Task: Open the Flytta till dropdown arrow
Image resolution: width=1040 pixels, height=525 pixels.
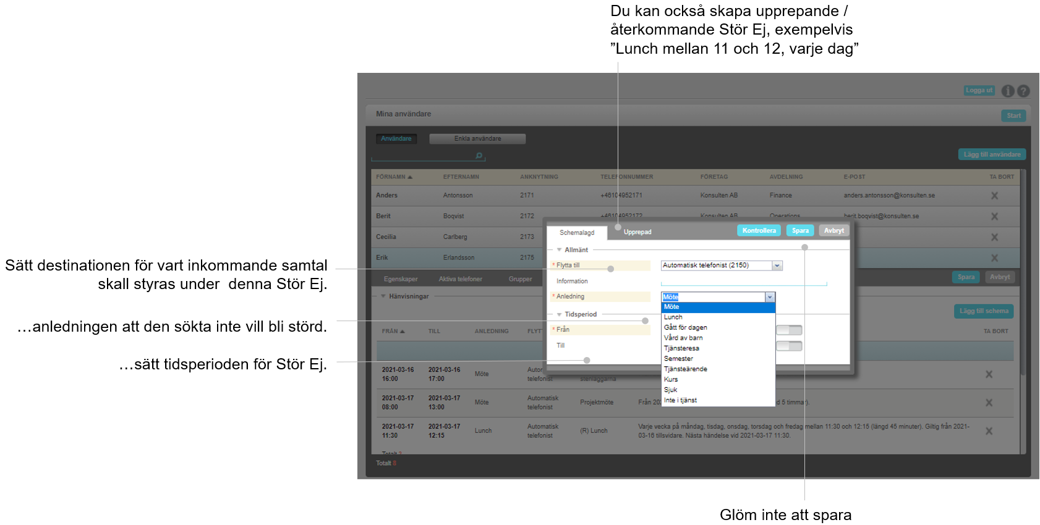Action: tap(777, 266)
